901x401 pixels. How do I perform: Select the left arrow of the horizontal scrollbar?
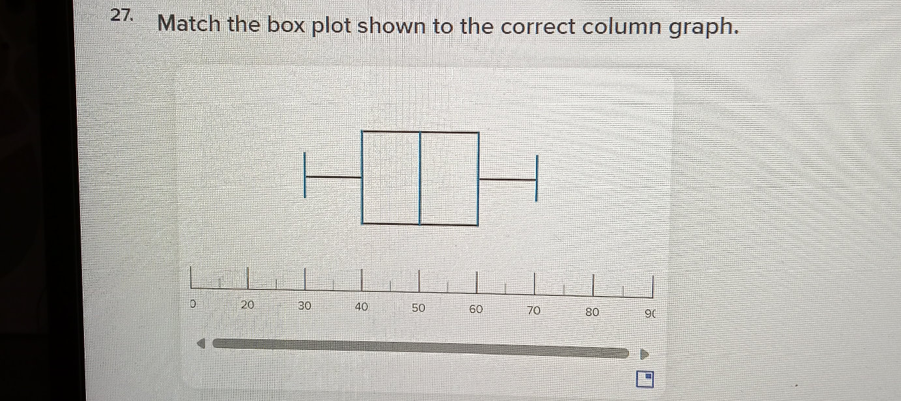point(200,342)
